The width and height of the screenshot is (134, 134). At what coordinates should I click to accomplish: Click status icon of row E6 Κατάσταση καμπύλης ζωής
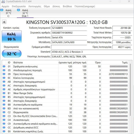click(4, 131)
